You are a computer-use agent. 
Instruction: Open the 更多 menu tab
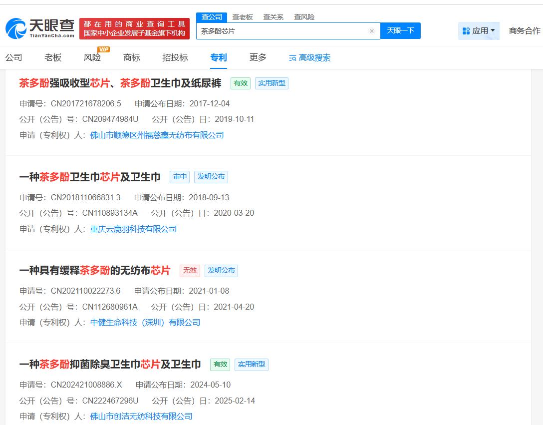258,57
